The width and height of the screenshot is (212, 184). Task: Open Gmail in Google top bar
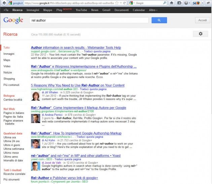[106, 10]
